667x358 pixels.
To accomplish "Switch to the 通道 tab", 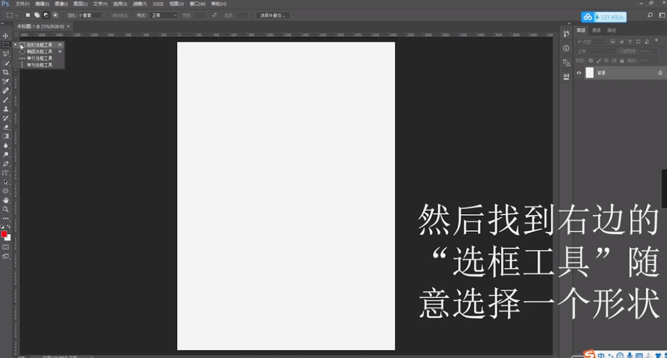I will tap(596, 31).
